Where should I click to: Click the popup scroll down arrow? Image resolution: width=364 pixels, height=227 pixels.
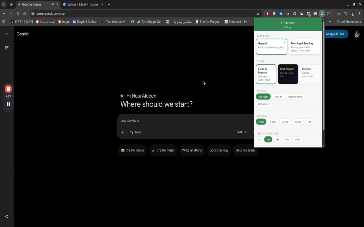pyautogui.click(x=323, y=145)
